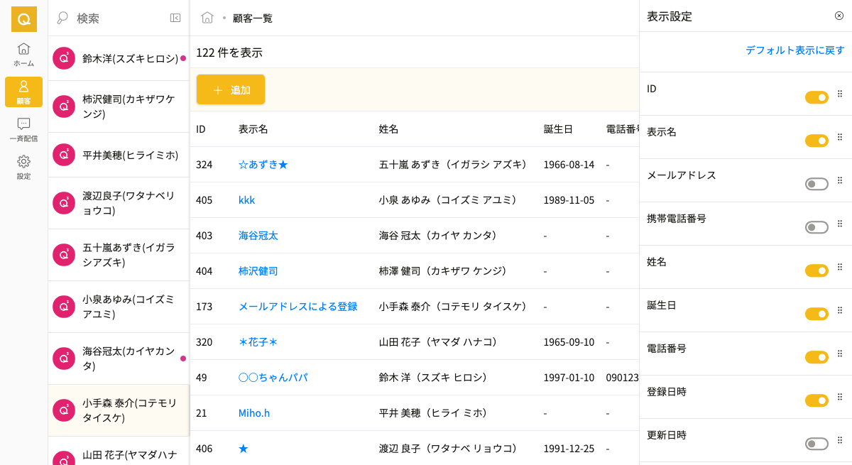Click avatar icon of 鈴木洋(スズキヒロシ)
Image resolution: width=852 pixels, height=465 pixels.
[x=64, y=58]
